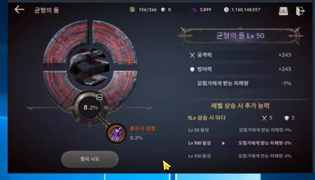The height and width of the screenshot is (180, 315).
Task: Click the 모험가에게 받는 피해량 -1% stat row
Action: (x=244, y=83)
